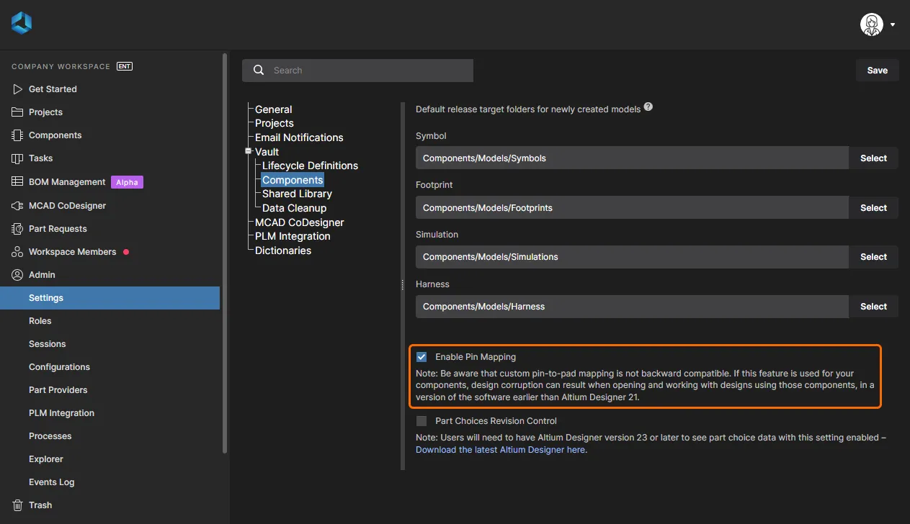This screenshot has width=910, height=524.
Task: Click the help question mark icon
Action: coord(648,107)
